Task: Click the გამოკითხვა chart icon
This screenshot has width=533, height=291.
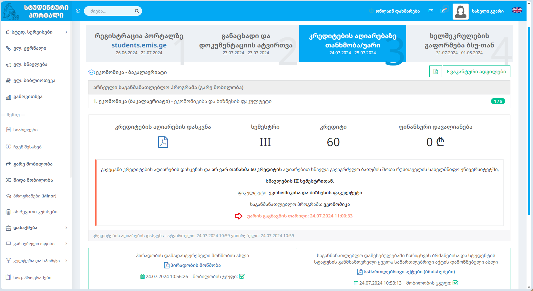Action: tap(8, 97)
